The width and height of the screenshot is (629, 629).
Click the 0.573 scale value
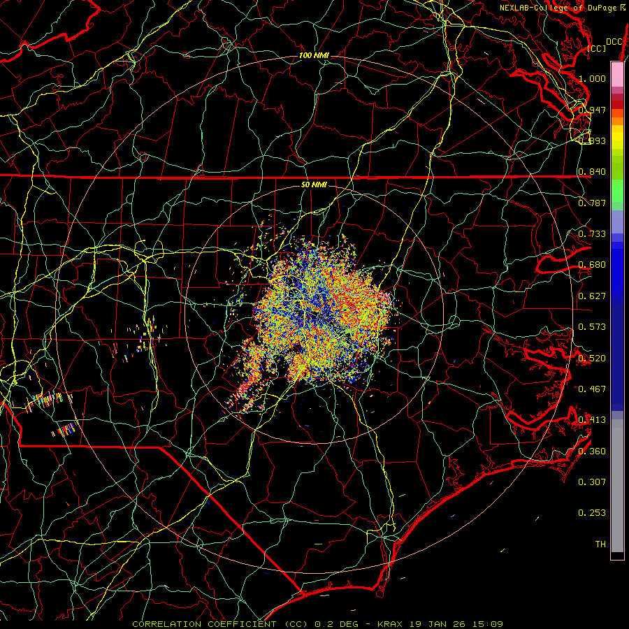[x=592, y=327]
